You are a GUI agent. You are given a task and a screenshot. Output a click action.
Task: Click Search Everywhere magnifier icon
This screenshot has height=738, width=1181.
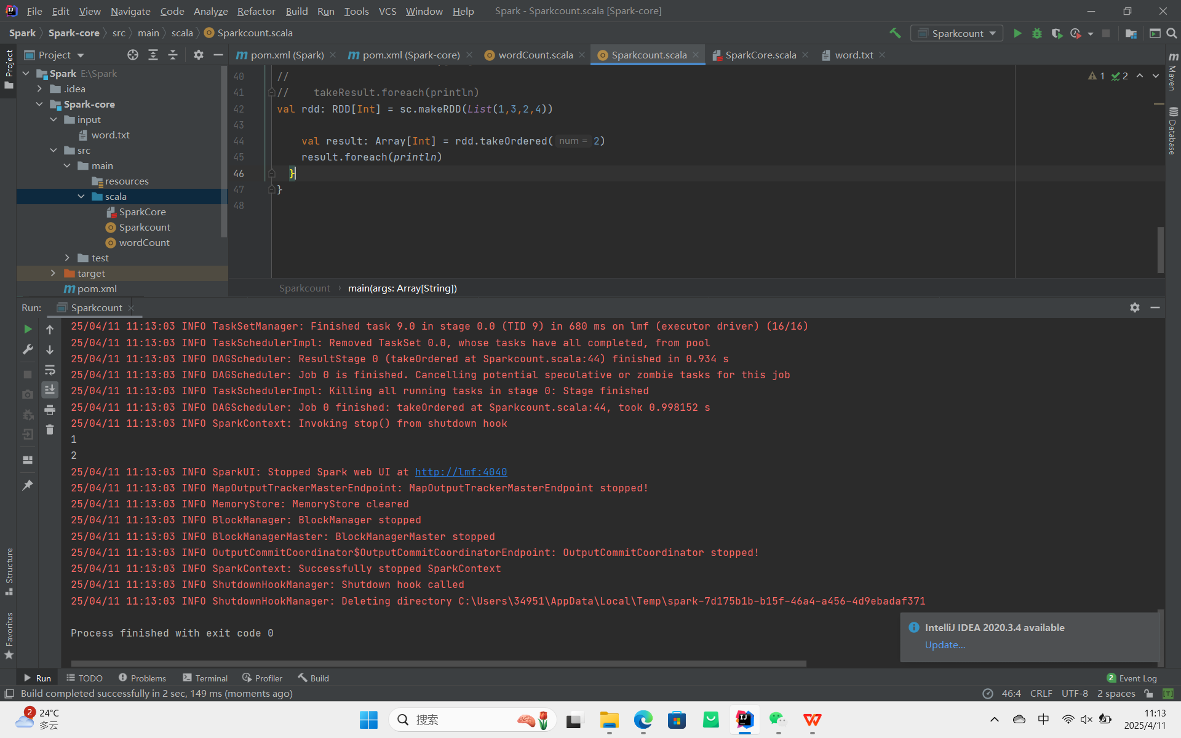[1172, 33]
